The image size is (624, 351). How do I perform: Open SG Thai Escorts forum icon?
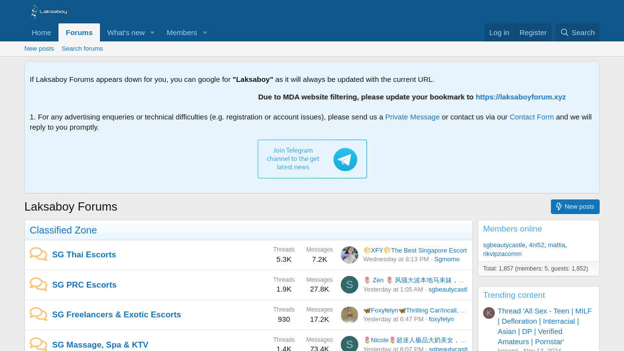[x=39, y=254]
